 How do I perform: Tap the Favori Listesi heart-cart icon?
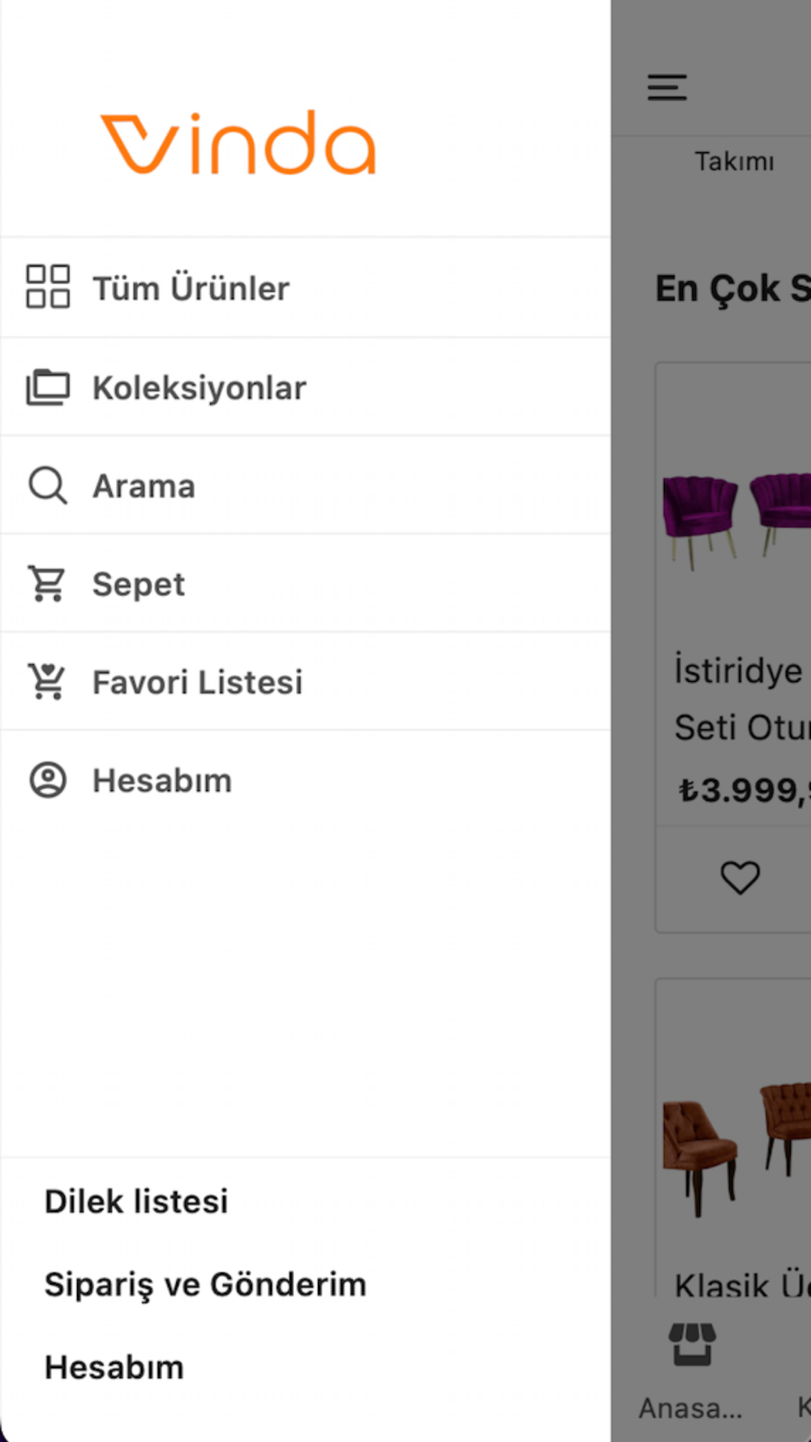pyautogui.click(x=48, y=682)
